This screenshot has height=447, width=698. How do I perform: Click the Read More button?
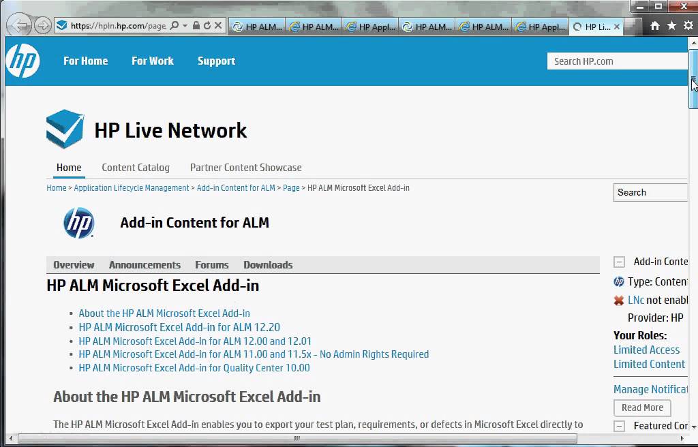(642, 408)
